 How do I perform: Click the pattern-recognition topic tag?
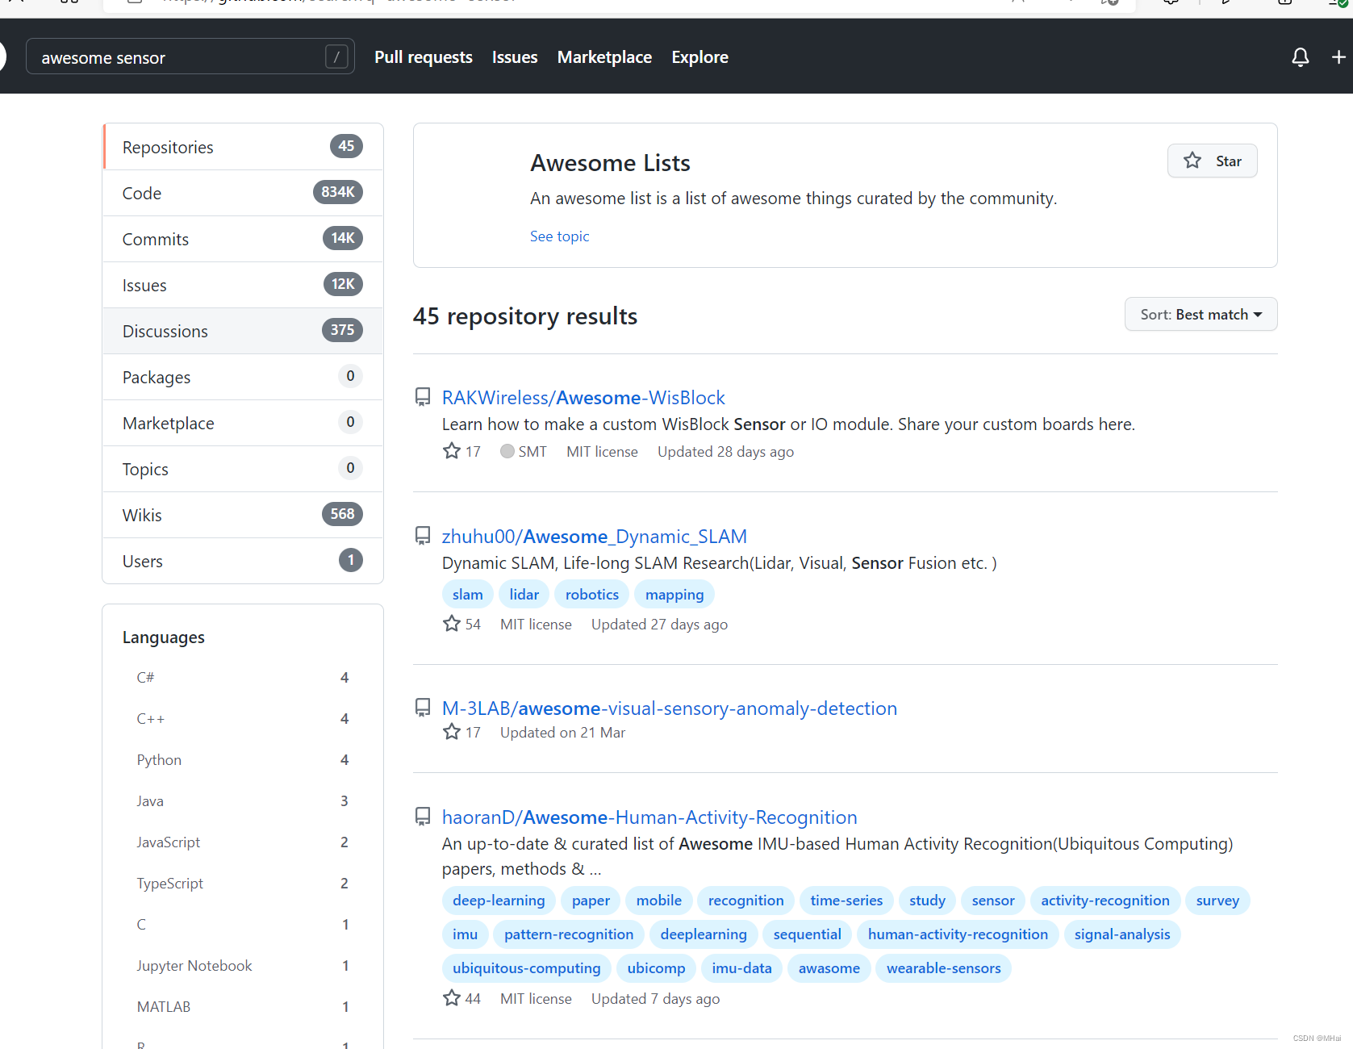point(569,934)
